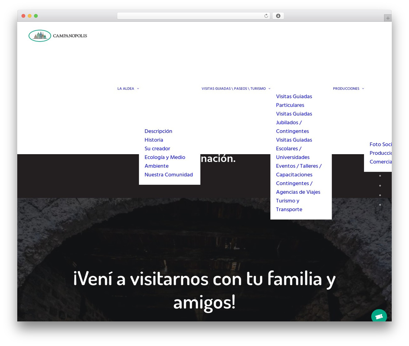Select the first slider dot indicator
409x346 pixels.
point(380,176)
